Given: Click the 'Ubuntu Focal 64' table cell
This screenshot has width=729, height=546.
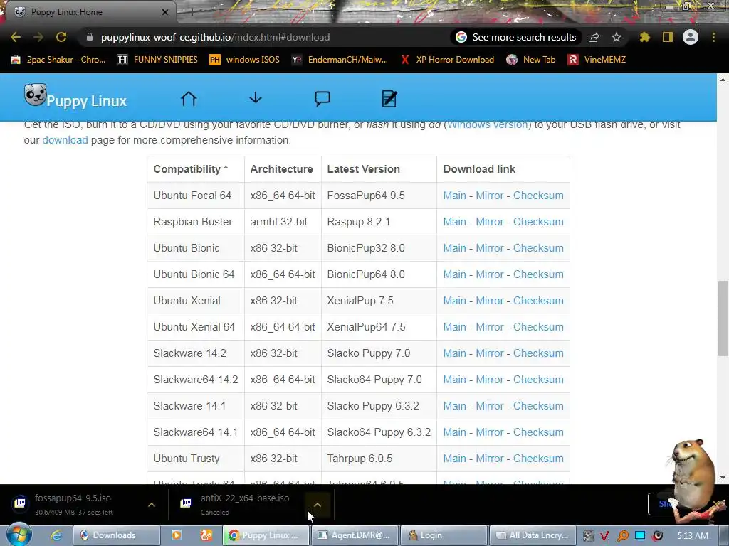Looking at the screenshot, I should coord(196,196).
